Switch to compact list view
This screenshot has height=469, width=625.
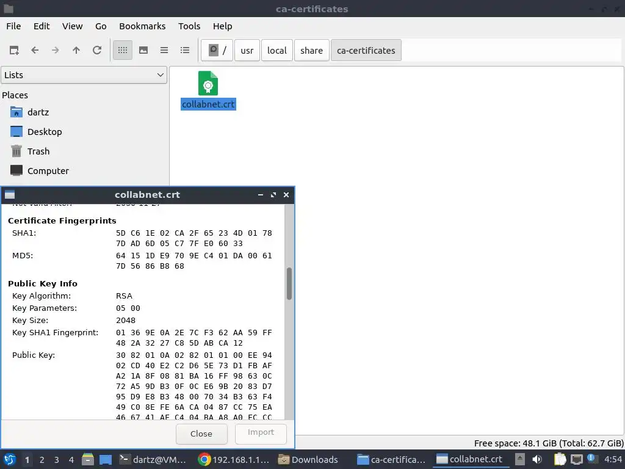point(164,50)
